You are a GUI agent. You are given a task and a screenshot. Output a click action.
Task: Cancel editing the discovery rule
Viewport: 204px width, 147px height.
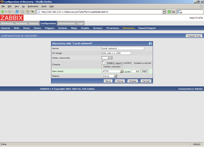(146, 81)
